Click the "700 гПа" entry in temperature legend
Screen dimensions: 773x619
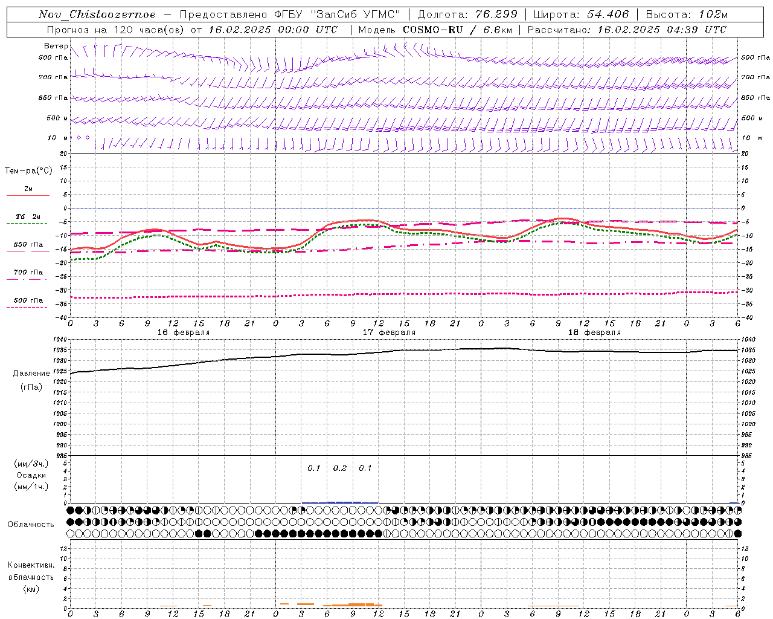tap(28, 272)
